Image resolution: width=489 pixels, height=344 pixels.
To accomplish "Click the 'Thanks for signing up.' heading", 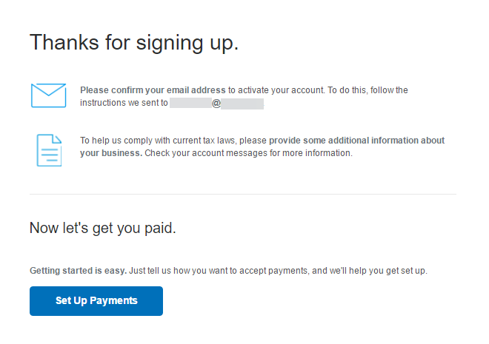I will pyautogui.click(x=134, y=42).
